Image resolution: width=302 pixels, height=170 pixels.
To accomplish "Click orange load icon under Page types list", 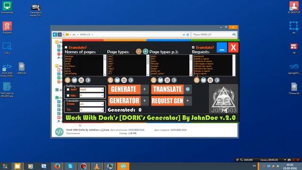I will pyautogui.click(x=110, y=80).
